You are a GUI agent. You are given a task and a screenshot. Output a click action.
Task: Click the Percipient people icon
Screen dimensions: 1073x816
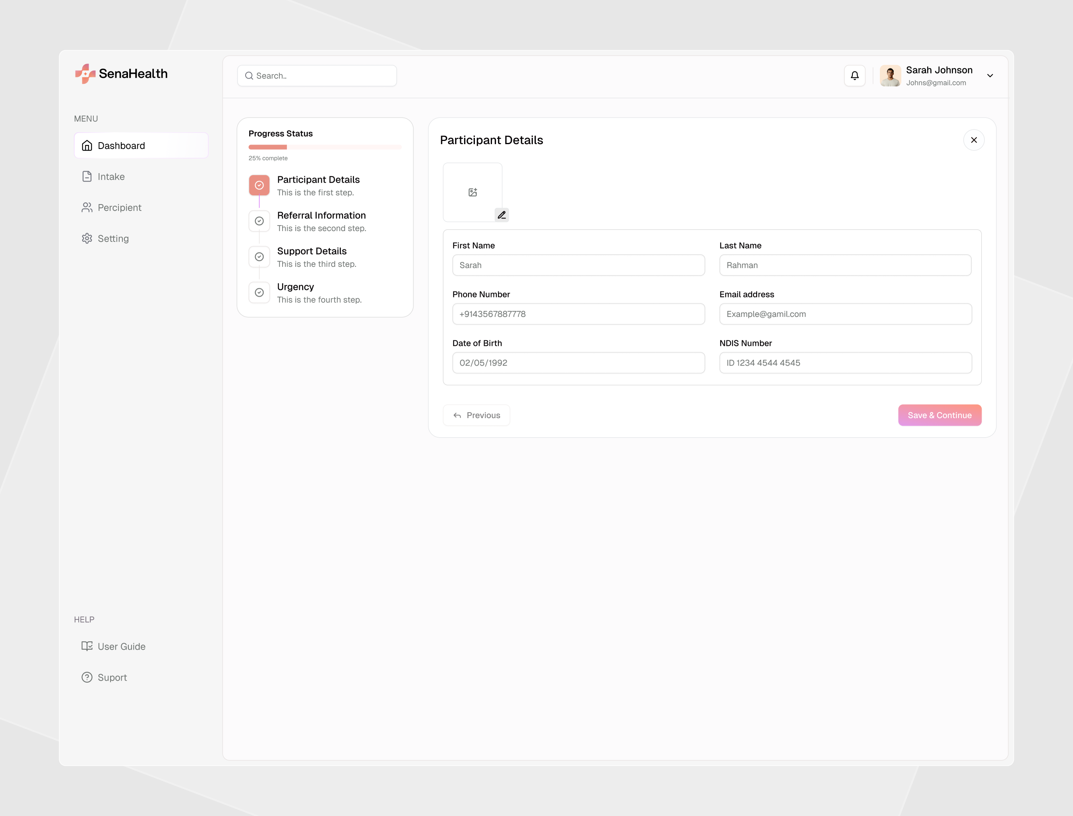pos(87,207)
